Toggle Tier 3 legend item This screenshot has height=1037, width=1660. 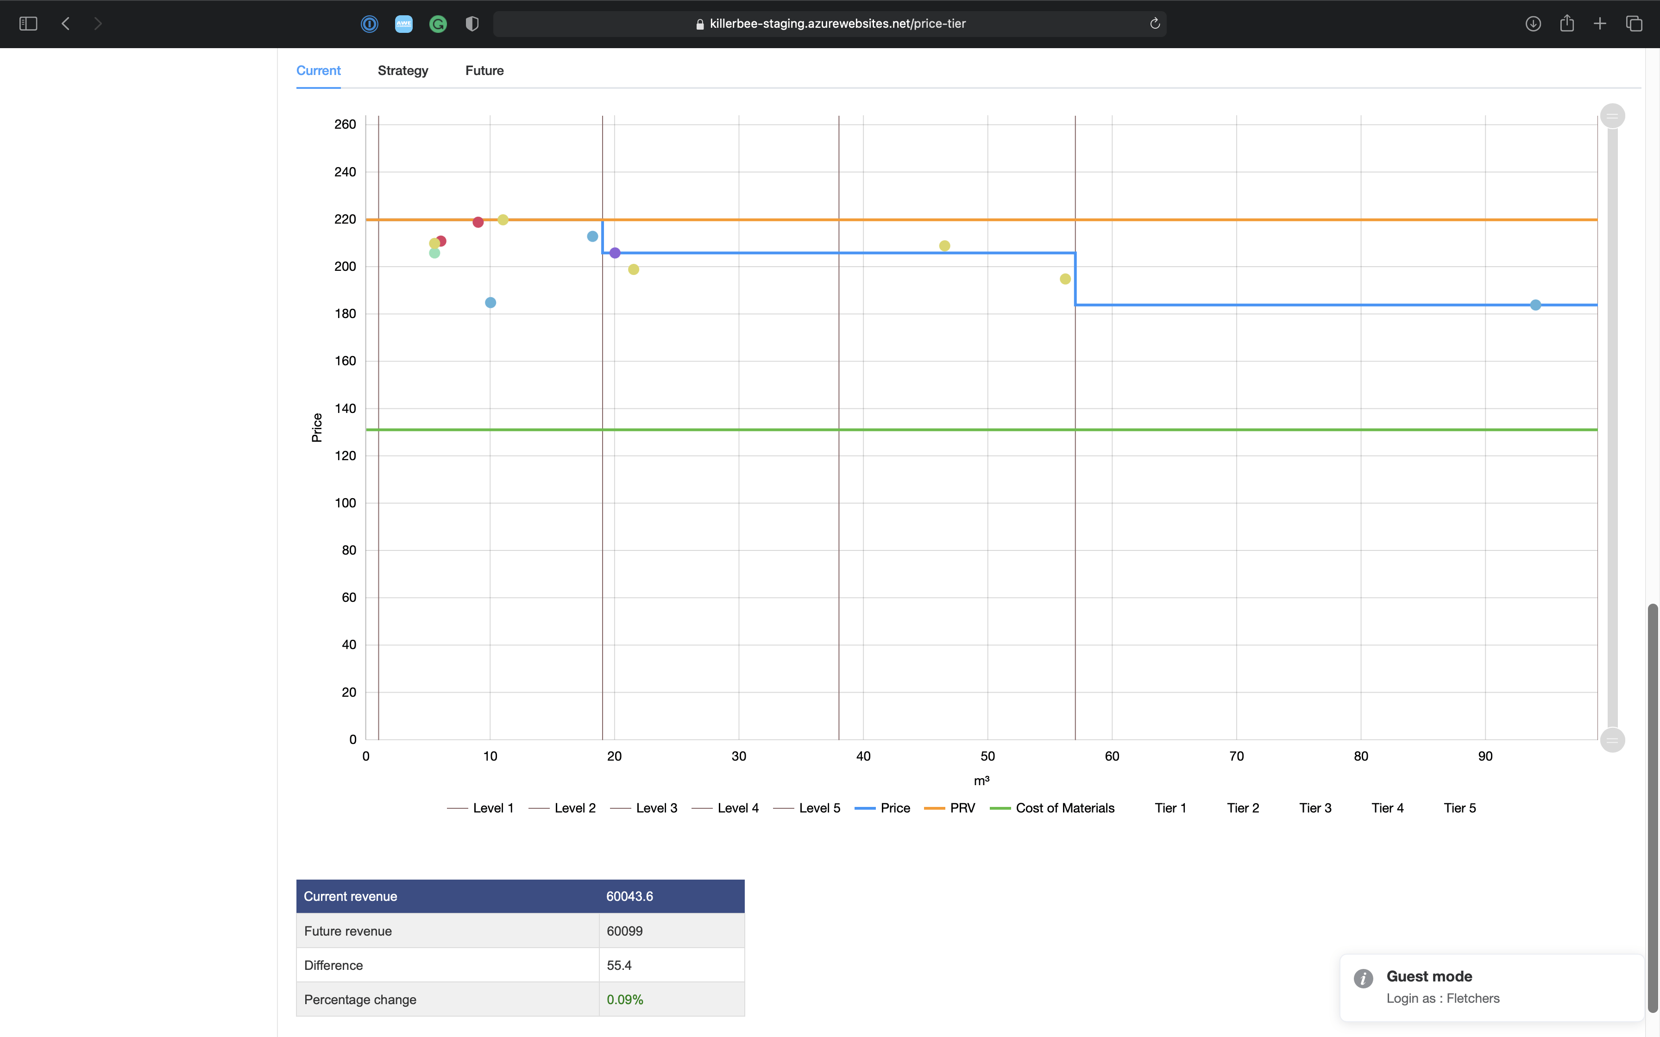coord(1315,808)
